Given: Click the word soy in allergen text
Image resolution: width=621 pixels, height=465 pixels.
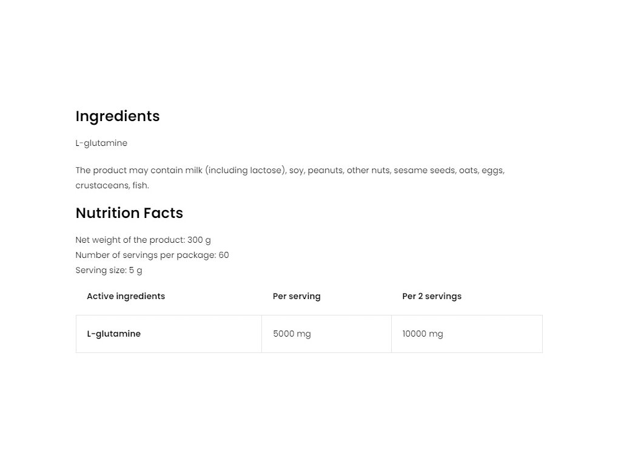Looking at the screenshot, I should click(296, 170).
